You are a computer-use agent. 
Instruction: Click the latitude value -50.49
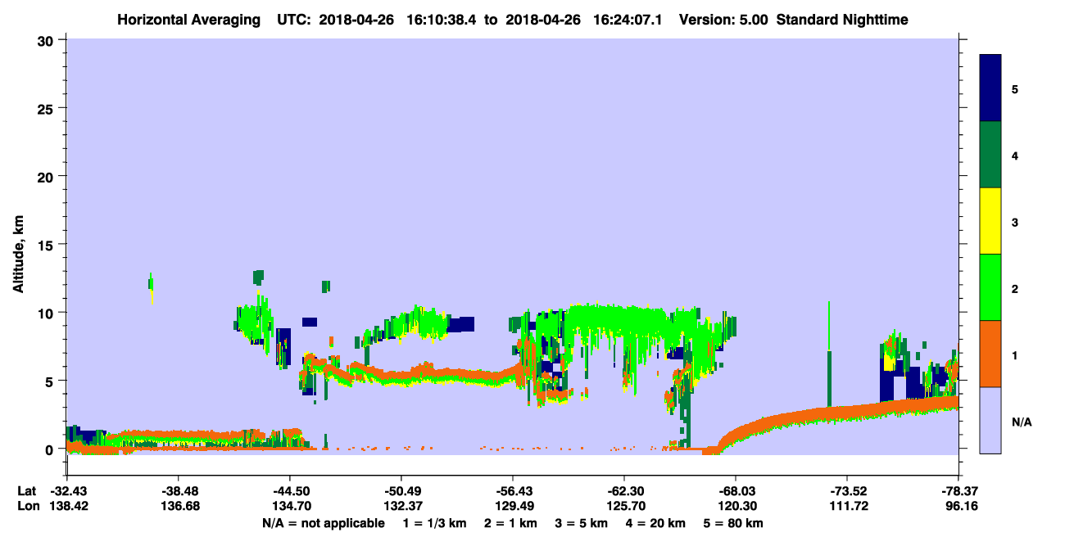click(x=401, y=491)
